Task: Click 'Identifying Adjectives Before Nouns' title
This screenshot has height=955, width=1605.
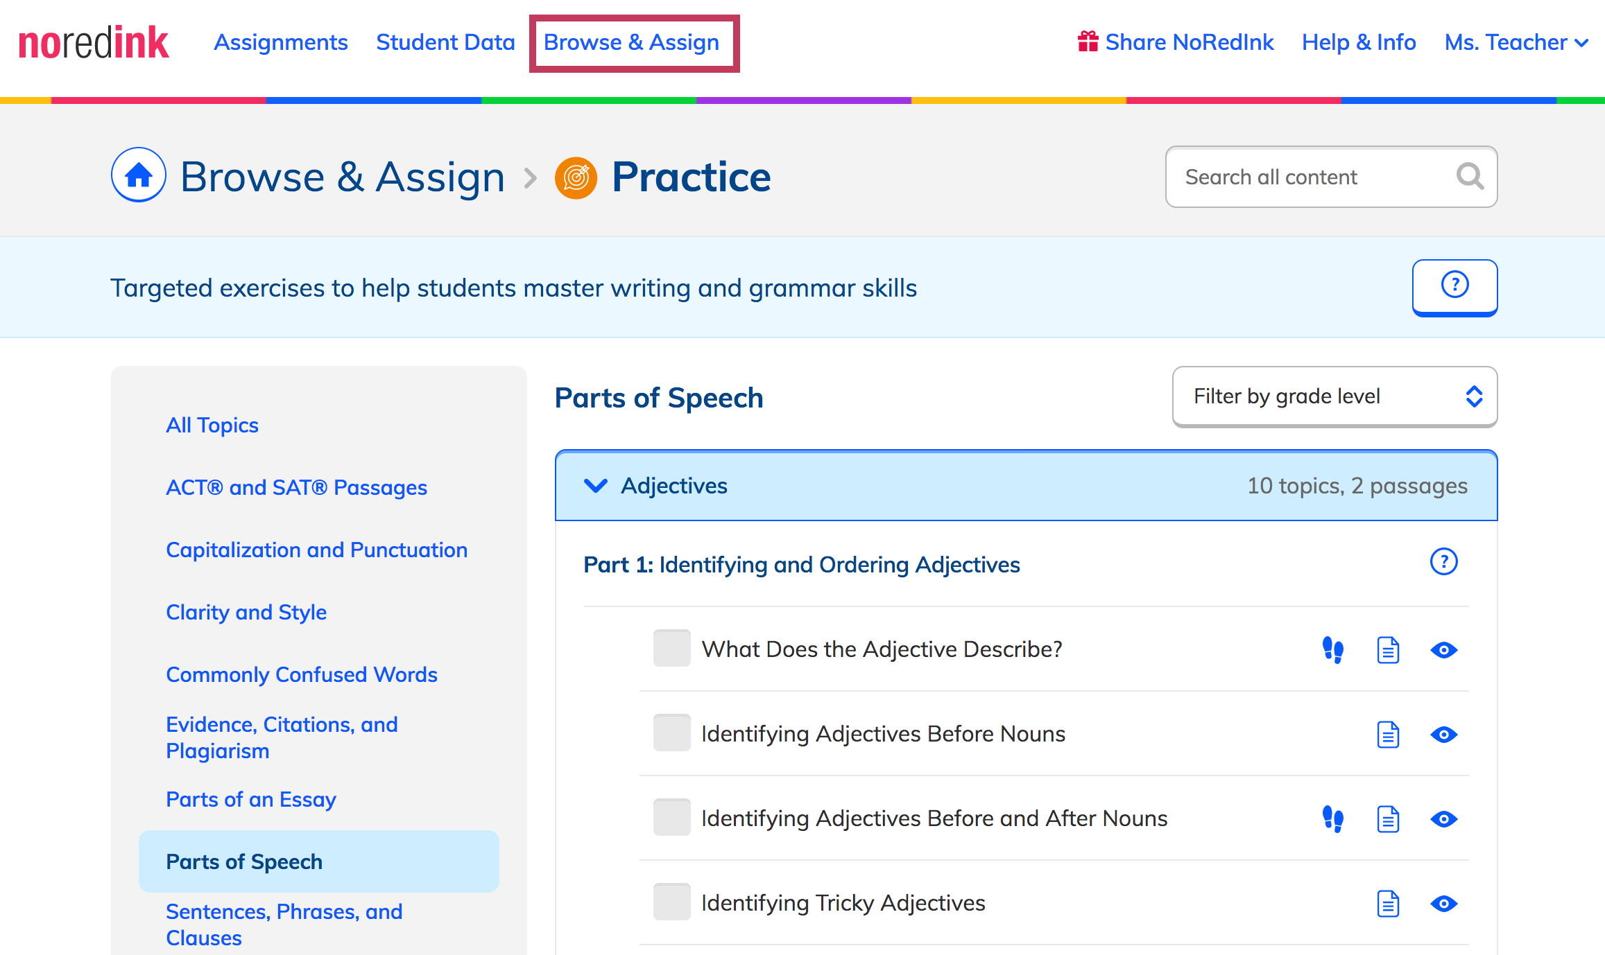Action: click(x=884, y=734)
